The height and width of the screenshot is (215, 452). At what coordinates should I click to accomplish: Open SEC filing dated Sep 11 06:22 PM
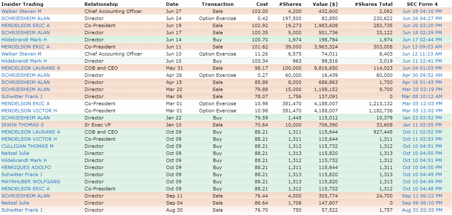(x=422, y=196)
